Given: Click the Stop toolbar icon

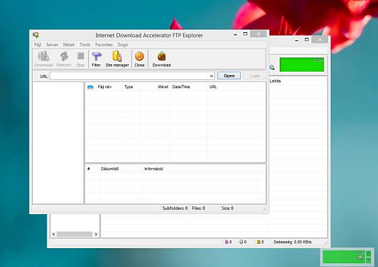Looking at the screenshot, I should pos(80,56).
